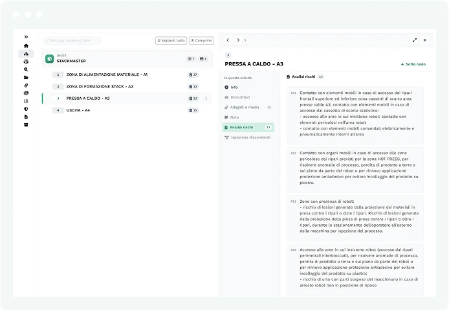449x311 pixels.
Task: Click 'In questa scheda' label
Action: 238,78
